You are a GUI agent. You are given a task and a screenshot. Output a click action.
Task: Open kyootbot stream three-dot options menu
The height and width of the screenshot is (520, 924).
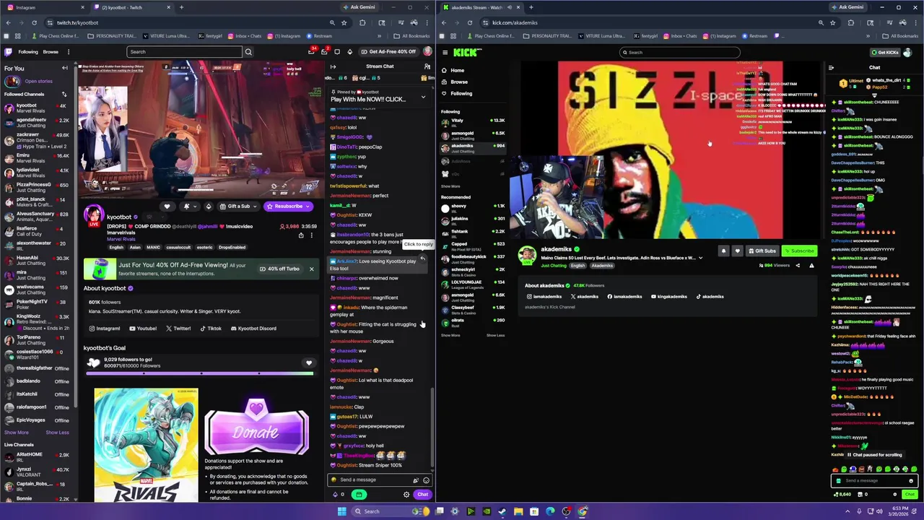coord(312,235)
